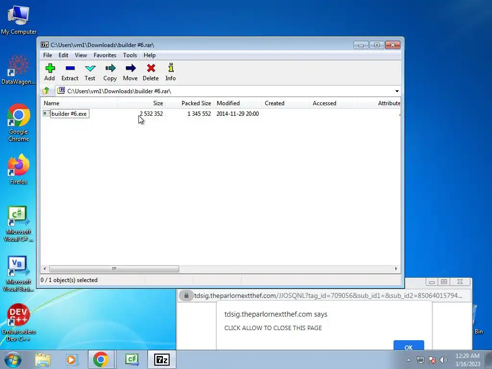Viewport: 492px width, 369px height.
Task: Open media player taskbar icon
Action: [71, 359]
